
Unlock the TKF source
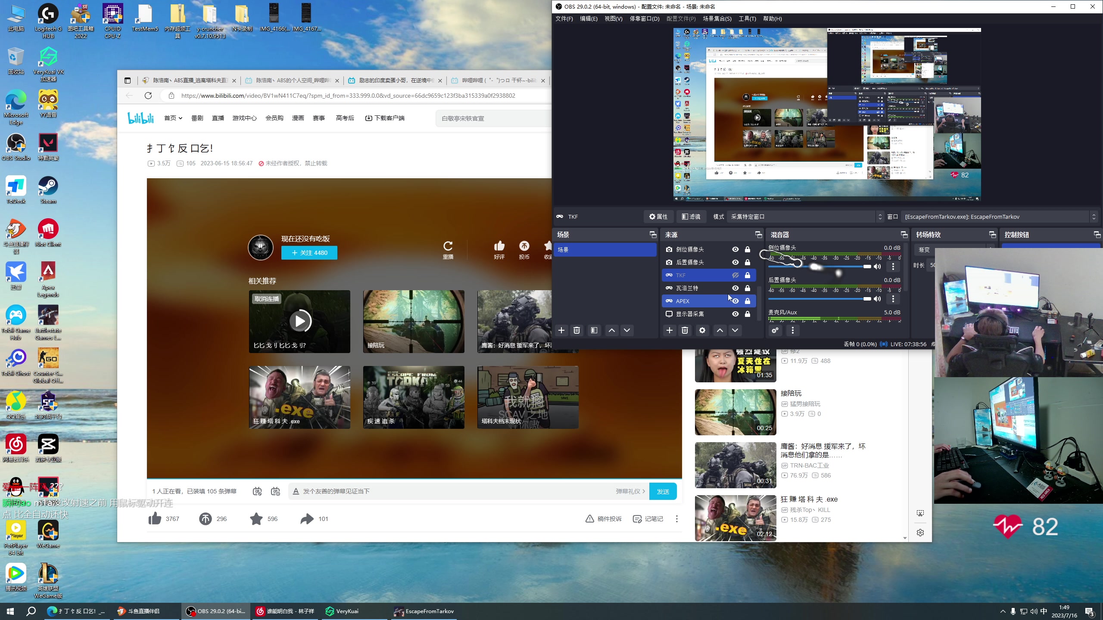(748, 275)
